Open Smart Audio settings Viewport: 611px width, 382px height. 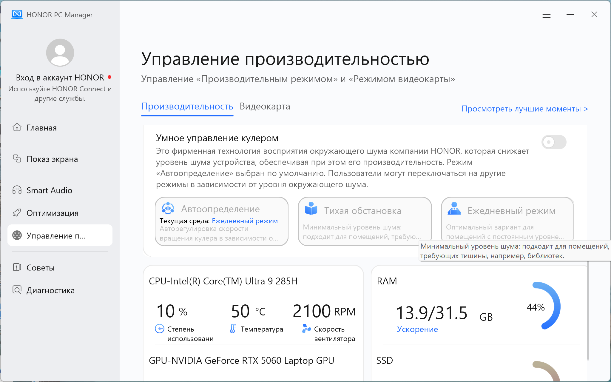tap(49, 190)
